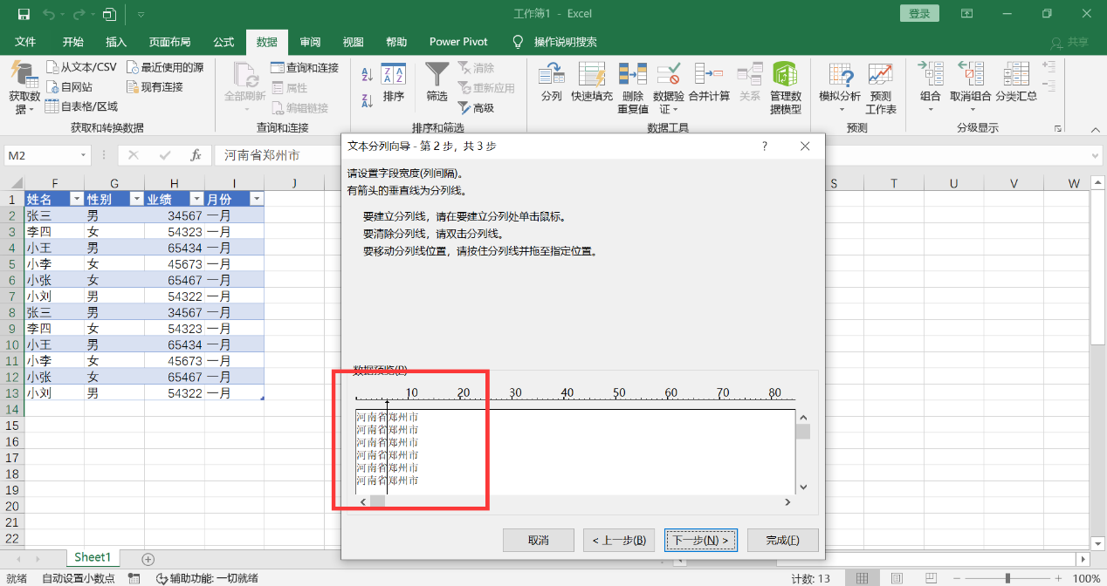Viewport: 1107px width, 586px height.
Task: Open filter dropdown for 月份 column
Action: pos(256,199)
